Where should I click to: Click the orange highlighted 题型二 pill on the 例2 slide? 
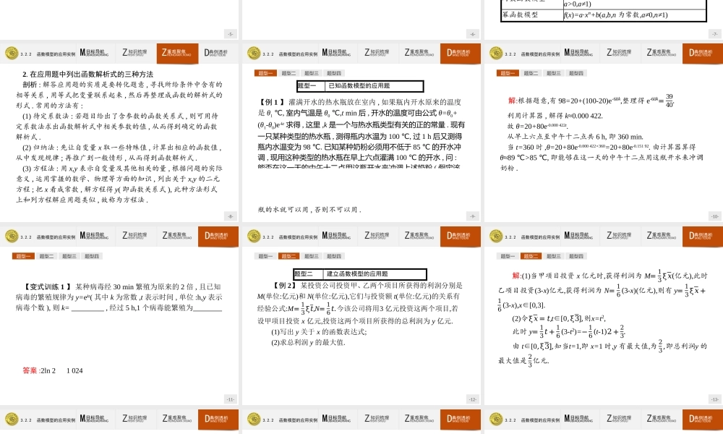click(x=289, y=255)
